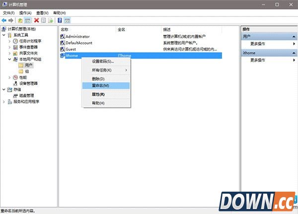The height and width of the screenshot is (214, 298).
Task: Click the 系统工具 tools icon
Action: [10, 35]
